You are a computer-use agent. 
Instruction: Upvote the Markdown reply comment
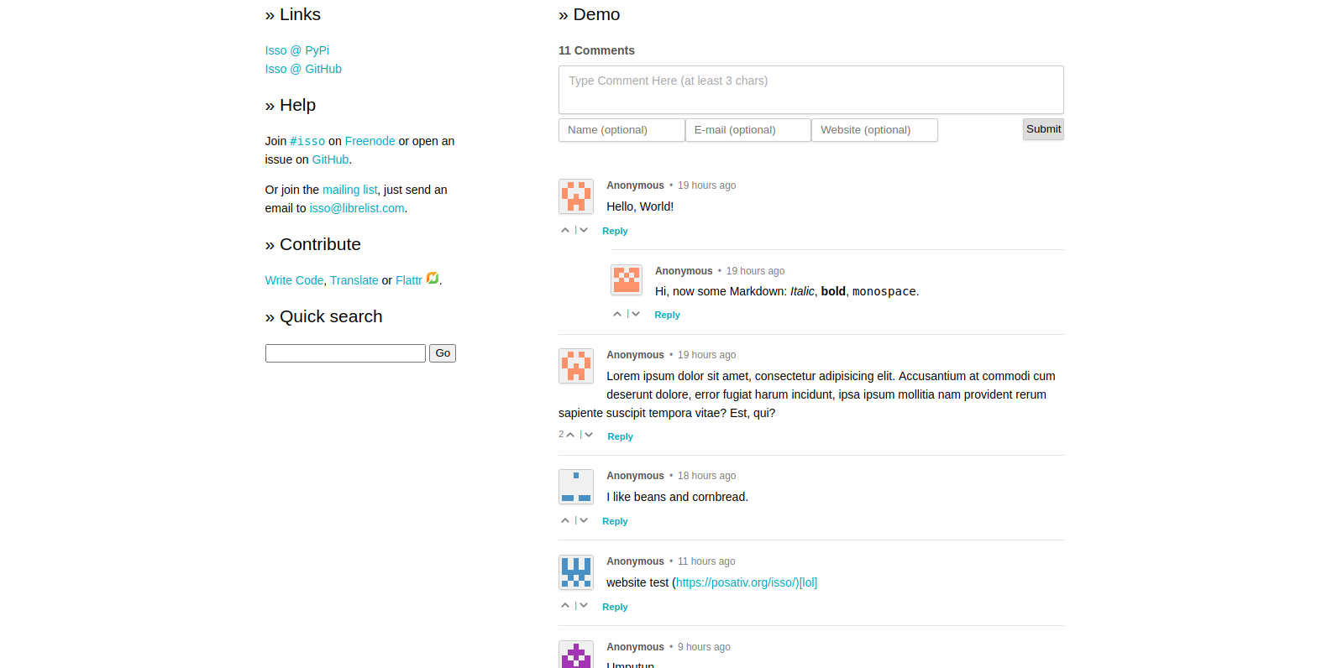click(x=617, y=314)
